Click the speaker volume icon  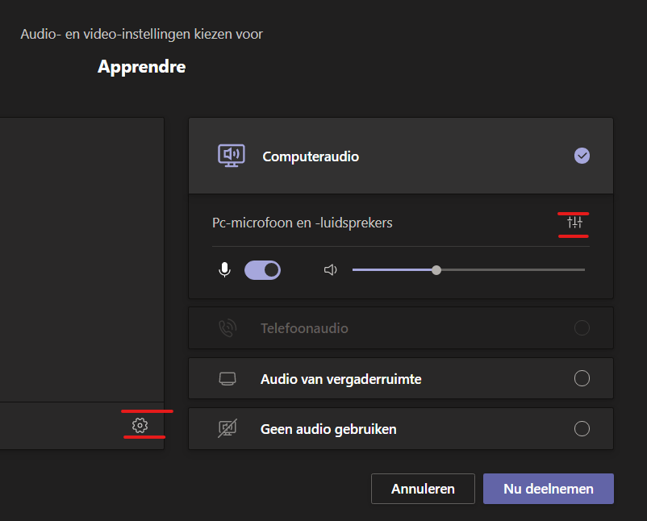tap(330, 270)
